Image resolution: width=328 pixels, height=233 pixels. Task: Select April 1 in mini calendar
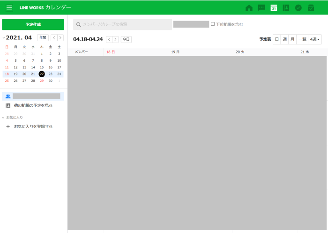click(42, 54)
